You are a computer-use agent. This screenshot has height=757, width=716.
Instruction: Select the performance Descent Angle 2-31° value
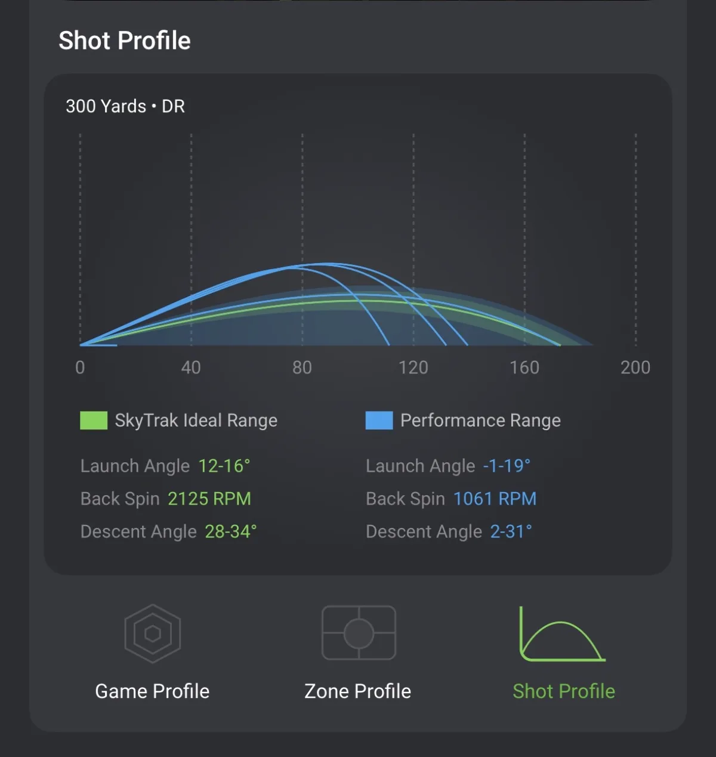pos(511,531)
